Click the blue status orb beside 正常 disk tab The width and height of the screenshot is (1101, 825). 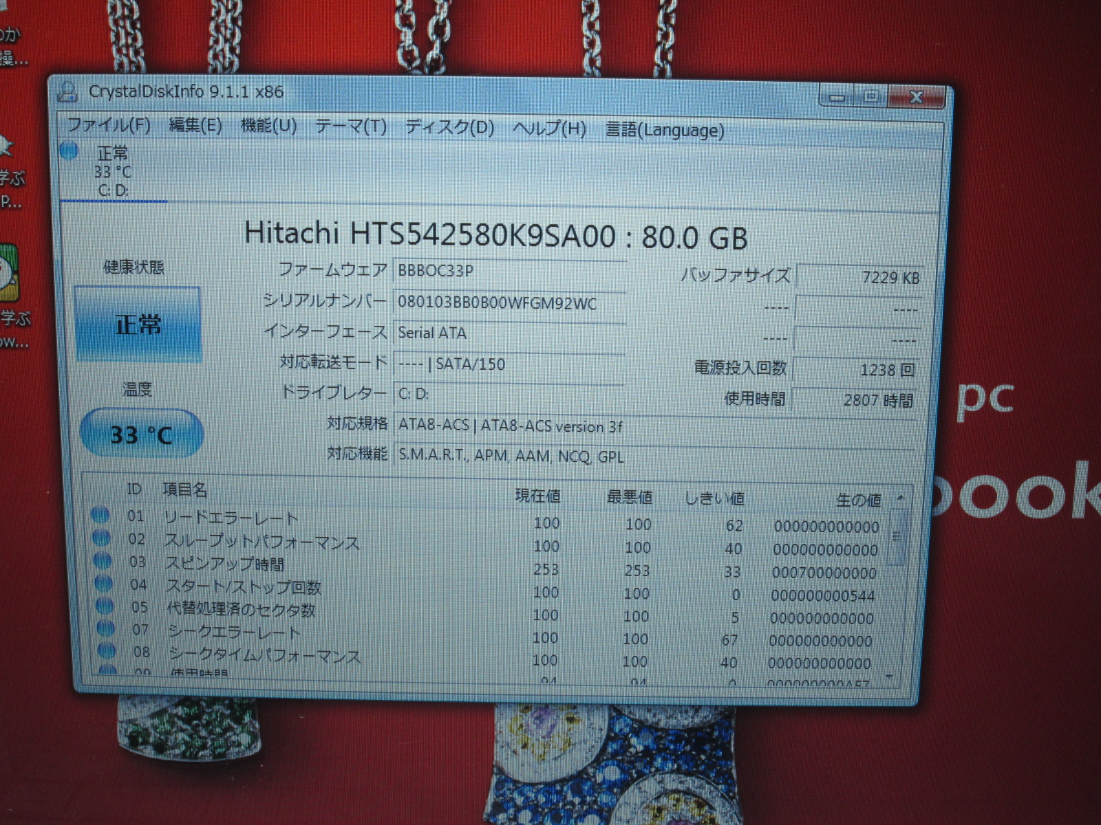69,151
